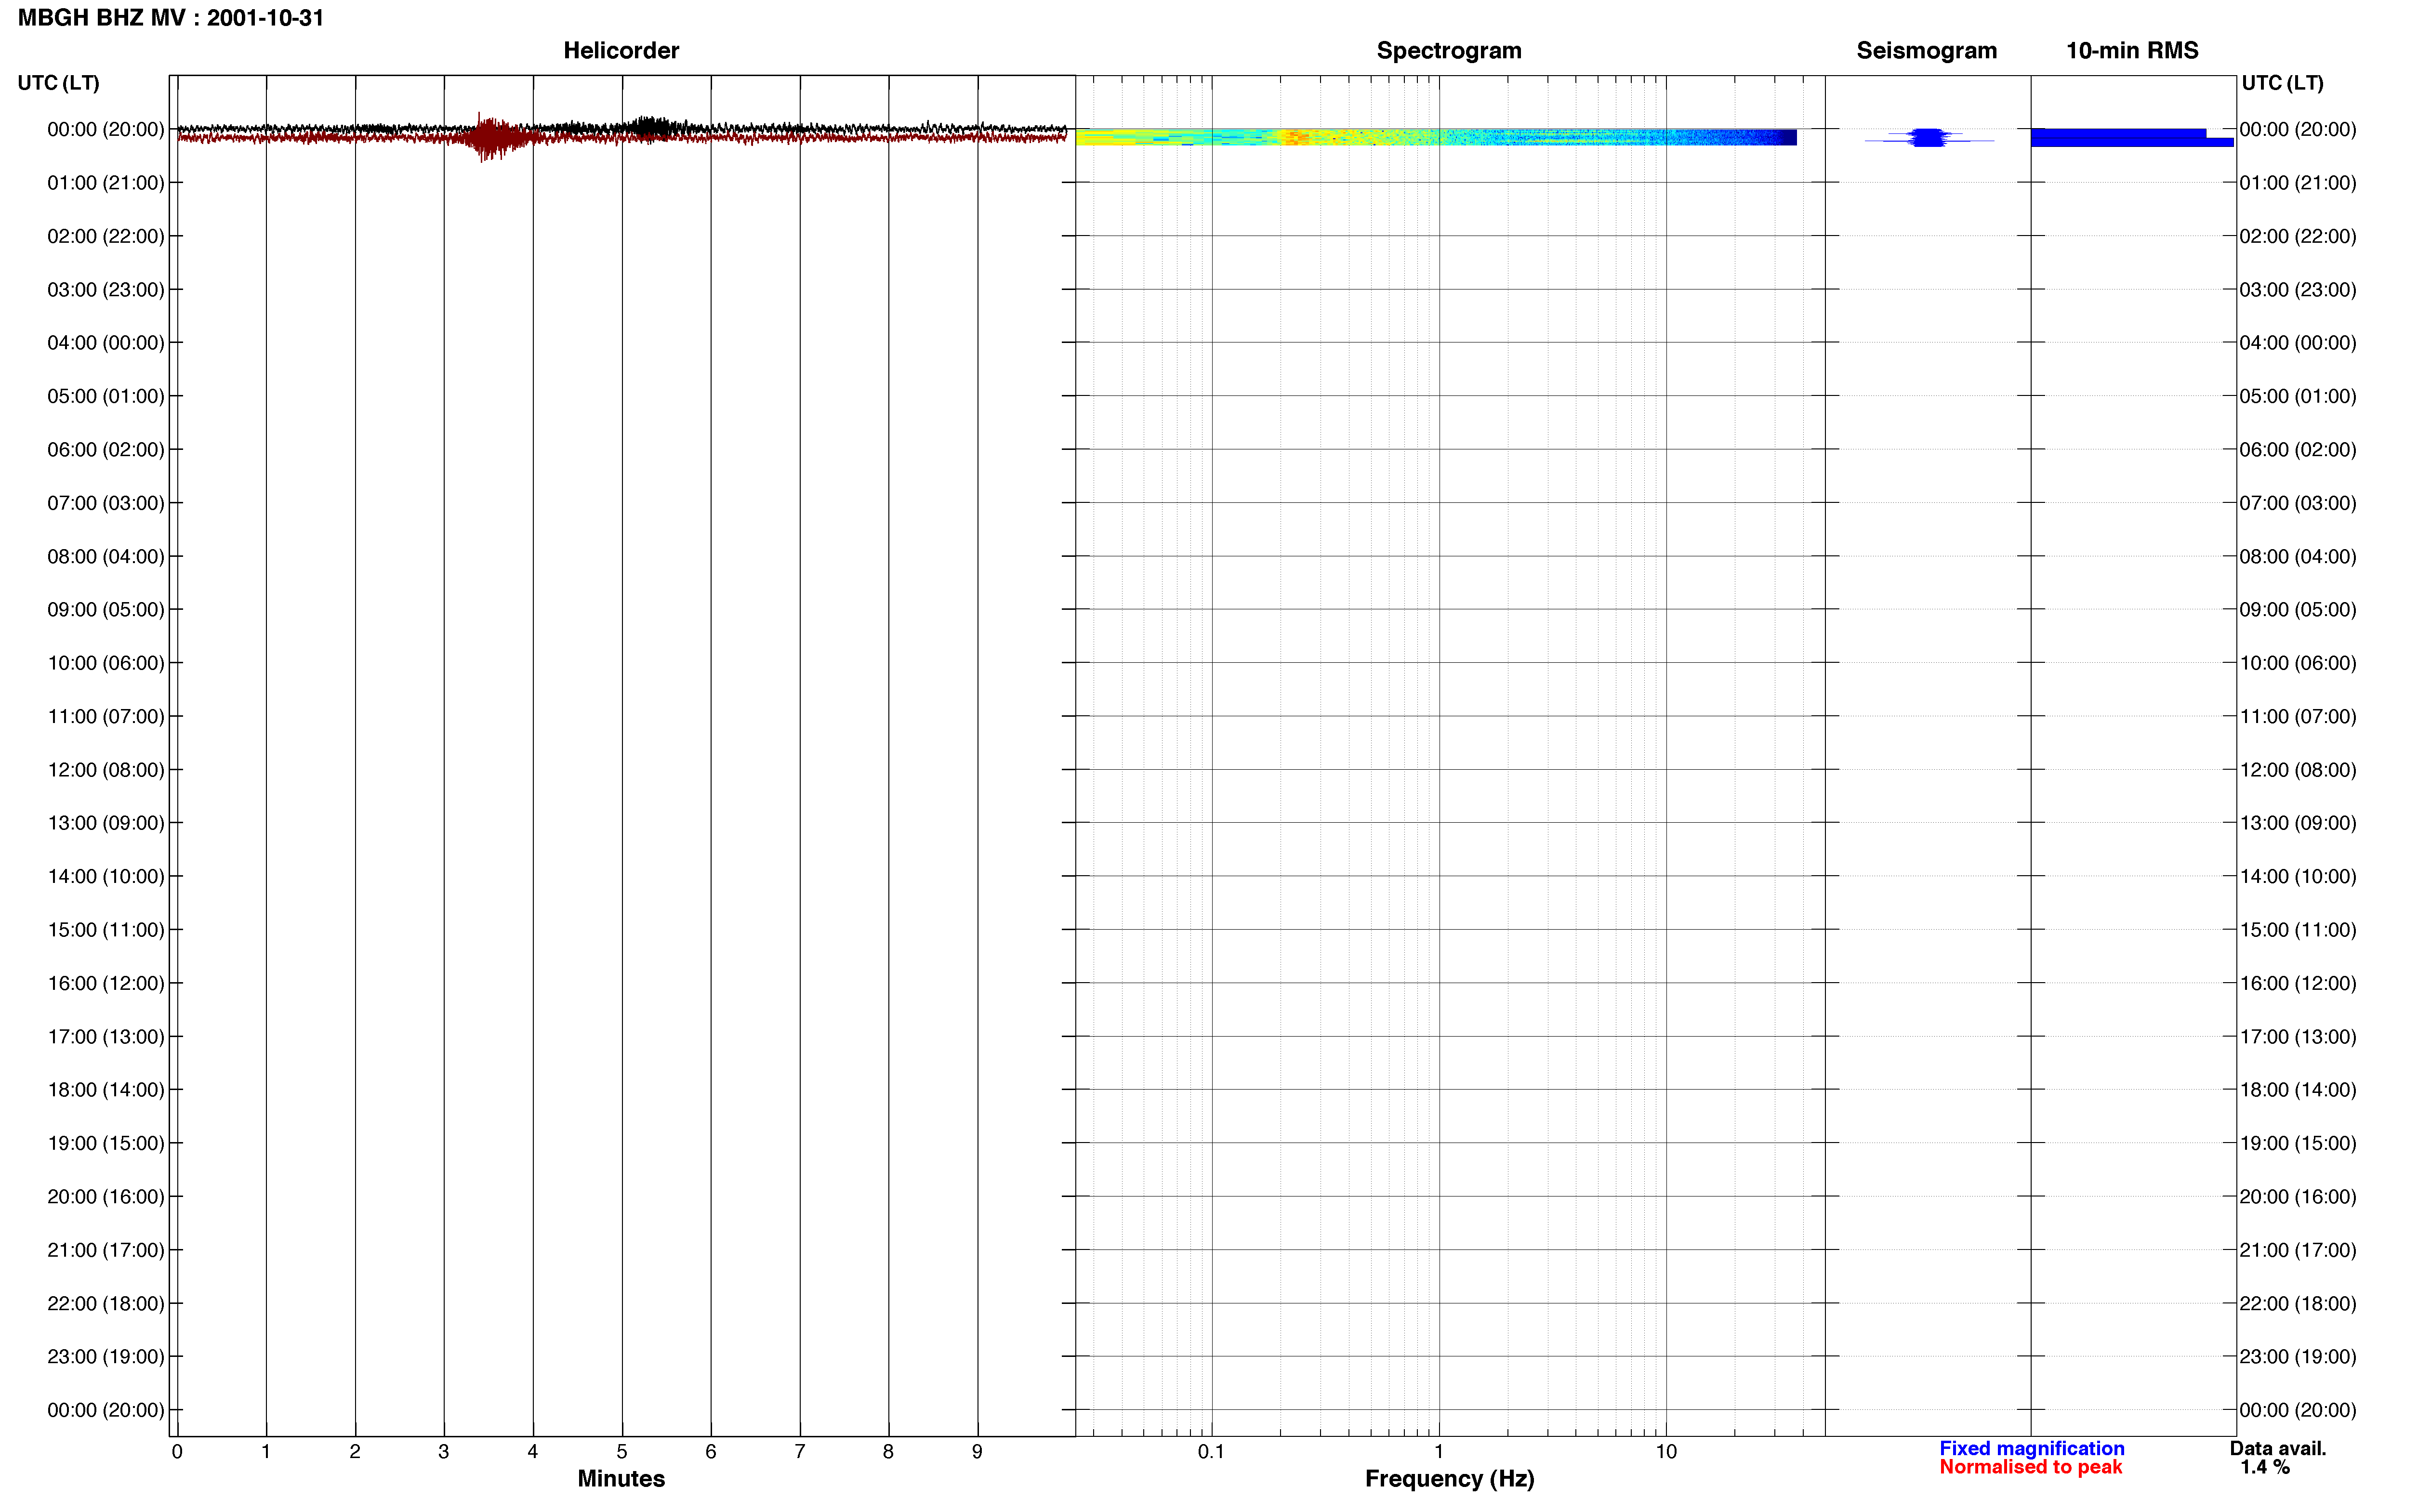
Task: Click the '10' frequency tick label
Action: click(x=1666, y=1451)
